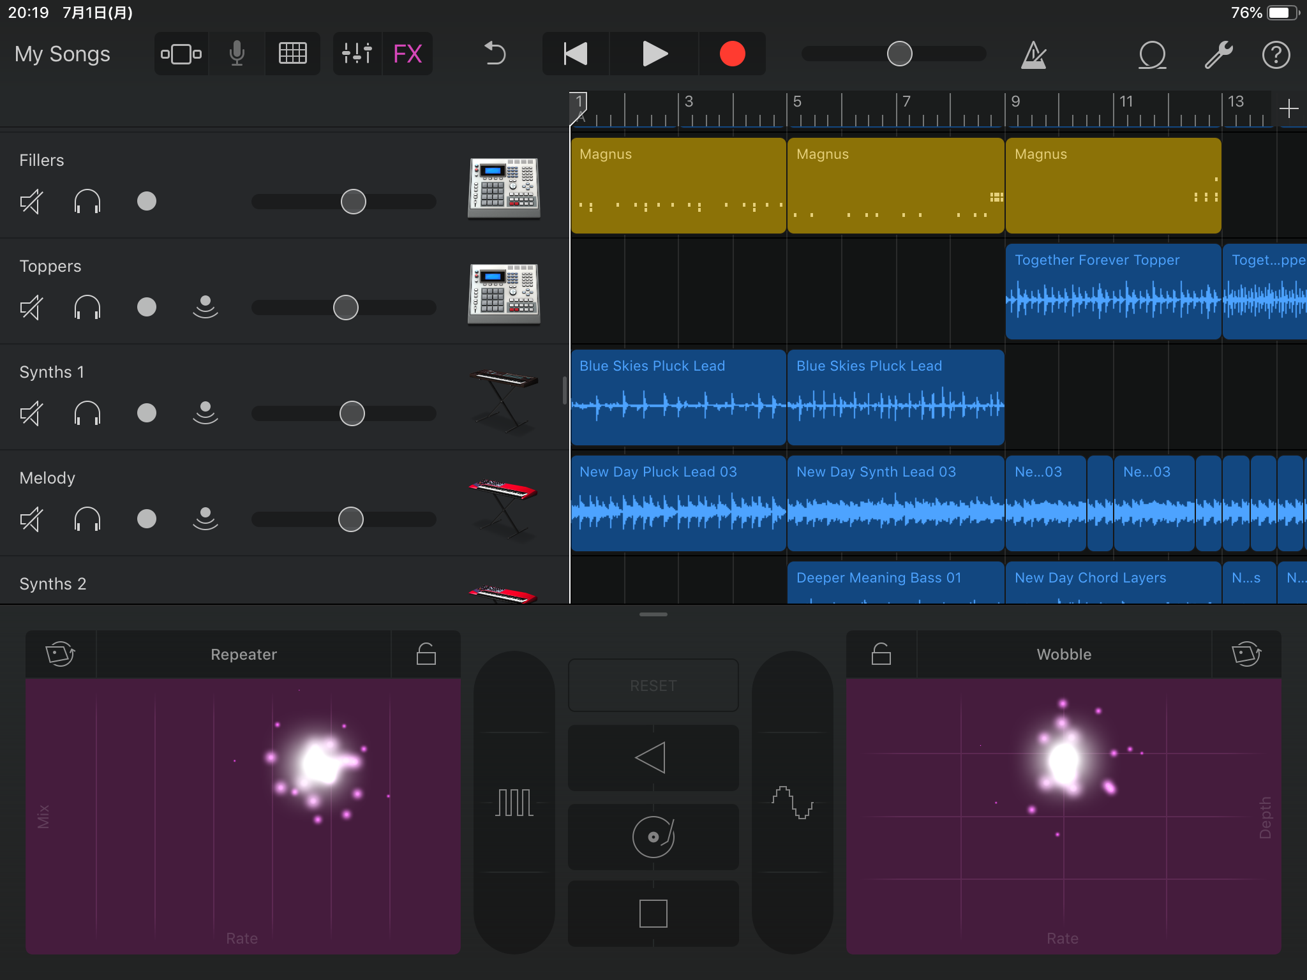Tap the reset button in center panel
The height and width of the screenshot is (980, 1307).
pos(652,685)
